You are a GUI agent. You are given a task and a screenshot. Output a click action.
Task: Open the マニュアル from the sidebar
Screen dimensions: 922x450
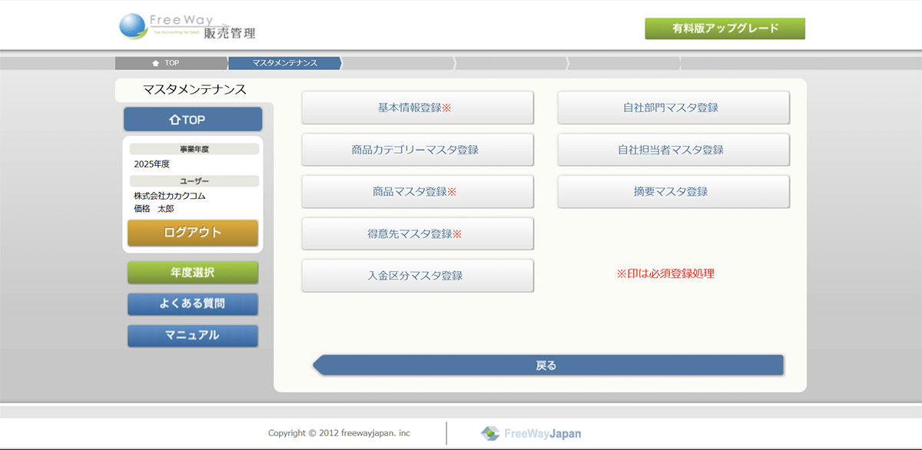193,336
